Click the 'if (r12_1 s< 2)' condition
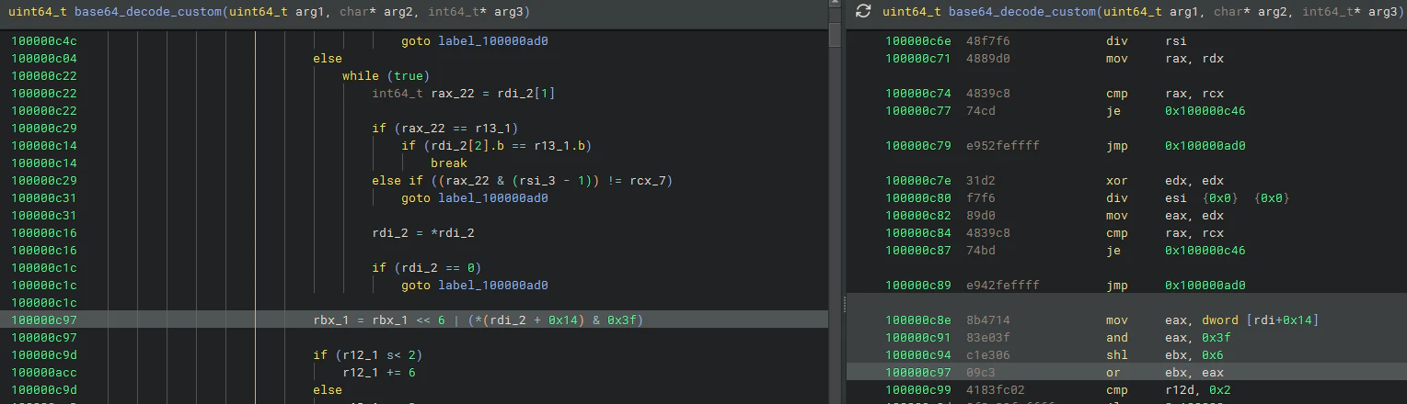The height and width of the screenshot is (404, 1407). click(368, 355)
